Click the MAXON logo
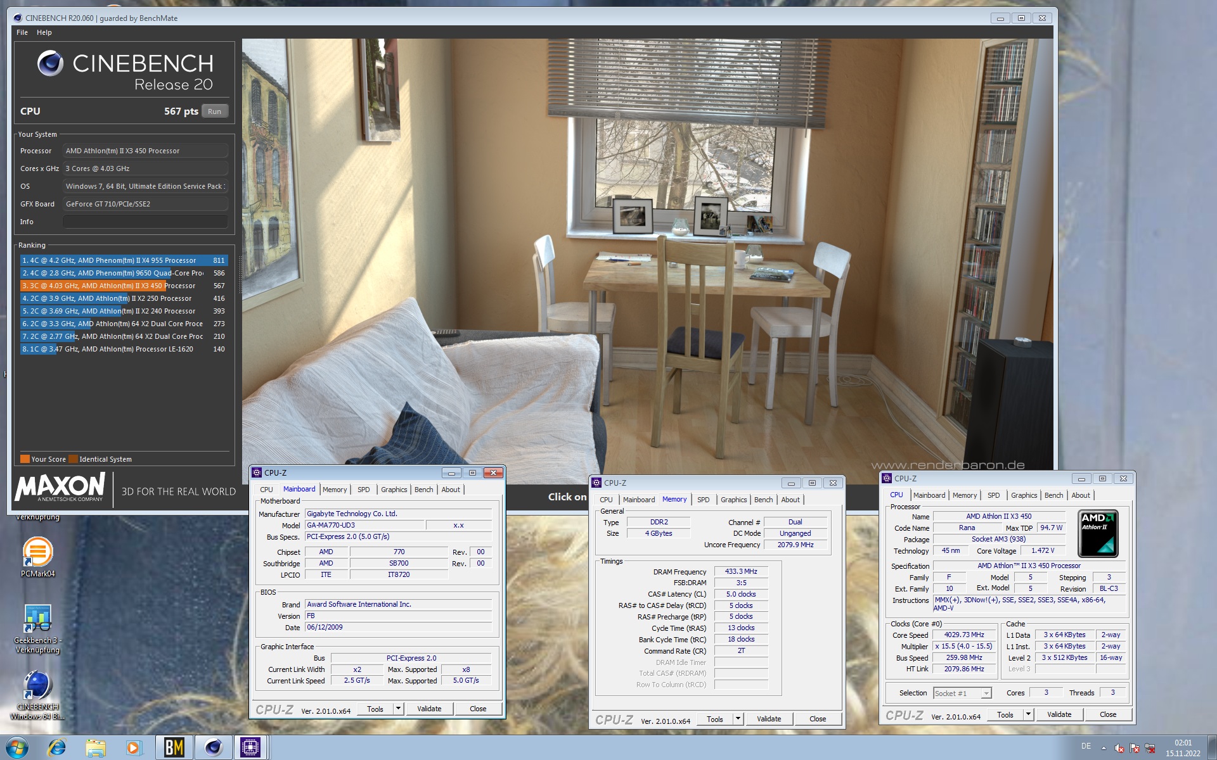Image resolution: width=1217 pixels, height=760 pixels. 60,488
